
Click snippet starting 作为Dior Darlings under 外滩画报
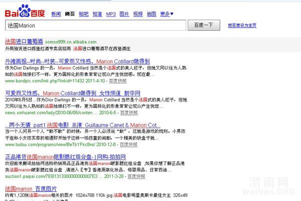tap(96, 71)
